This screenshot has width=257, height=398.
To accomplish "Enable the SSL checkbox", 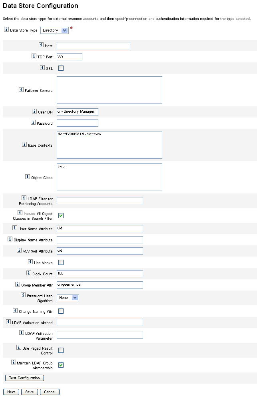I will click(61, 68).
